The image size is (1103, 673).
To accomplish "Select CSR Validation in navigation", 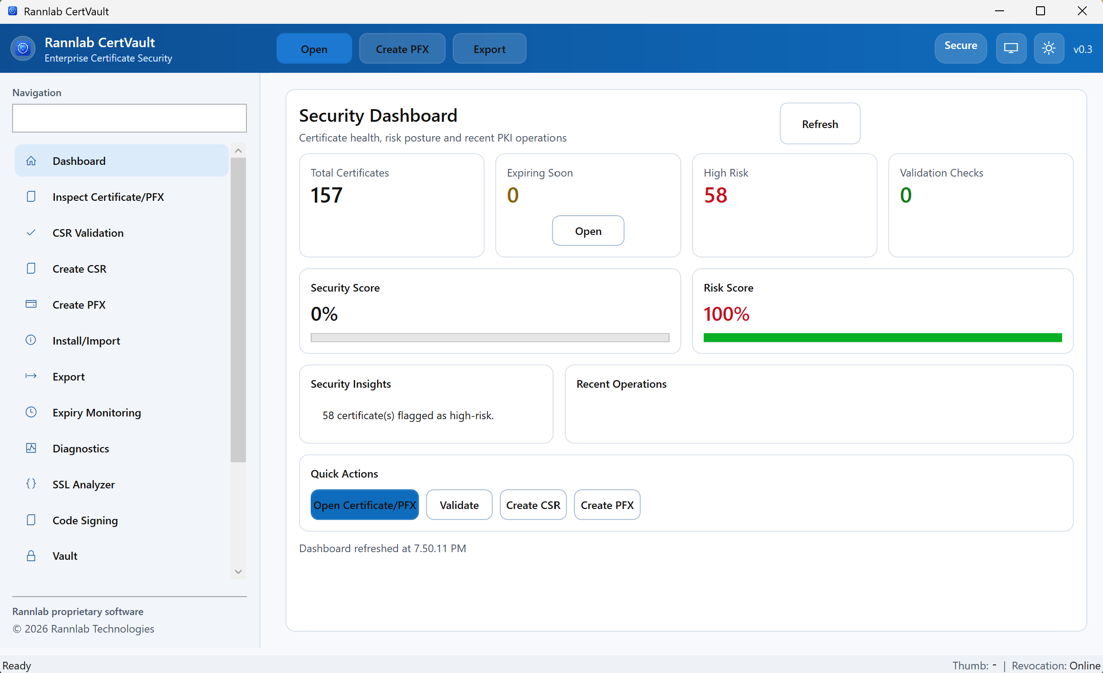I will click(121, 233).
